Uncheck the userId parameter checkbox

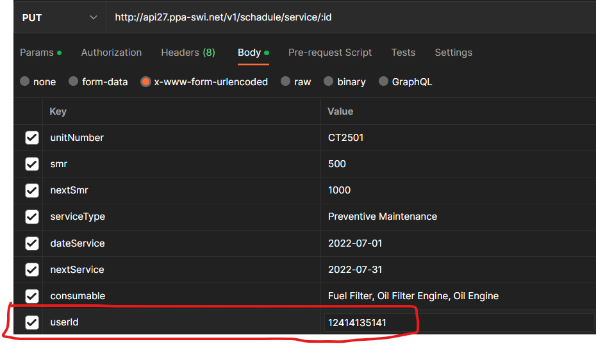tap(32, 322)
